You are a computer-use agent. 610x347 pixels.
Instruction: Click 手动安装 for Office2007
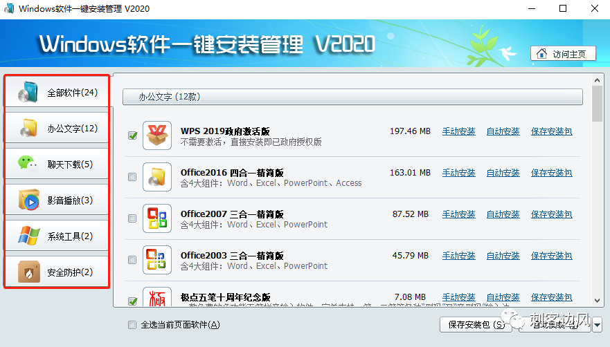click(x=458, y=214)
